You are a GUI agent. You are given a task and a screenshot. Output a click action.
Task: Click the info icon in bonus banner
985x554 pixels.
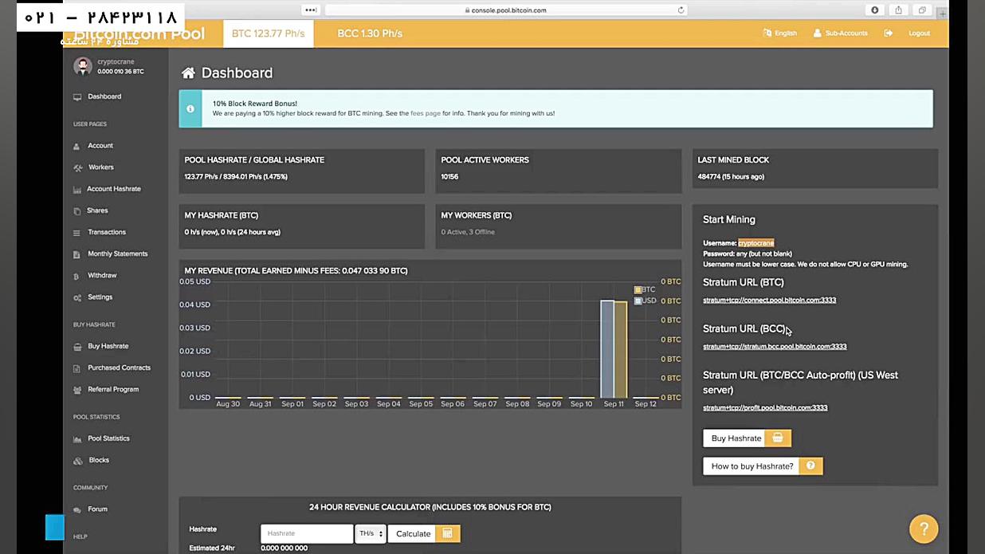190,108
